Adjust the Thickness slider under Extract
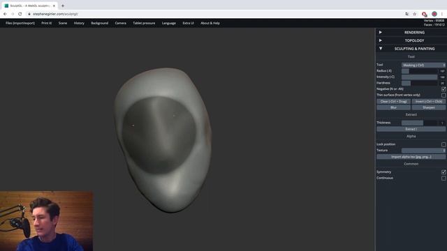The width and height of the screenshot is (447, 251). coord(419,123)
